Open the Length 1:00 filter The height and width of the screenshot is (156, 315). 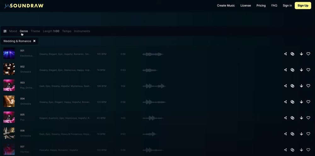coord(51,31)
